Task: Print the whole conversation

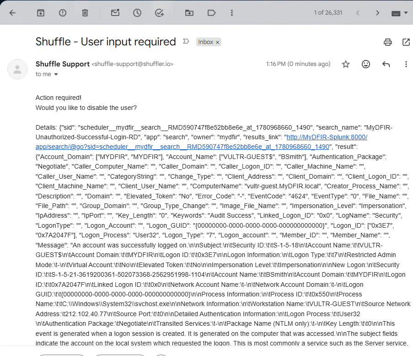Action: coord(387,42)
